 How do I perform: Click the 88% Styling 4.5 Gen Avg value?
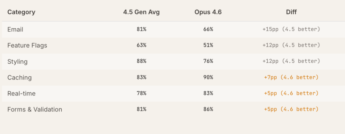(141, 61)
